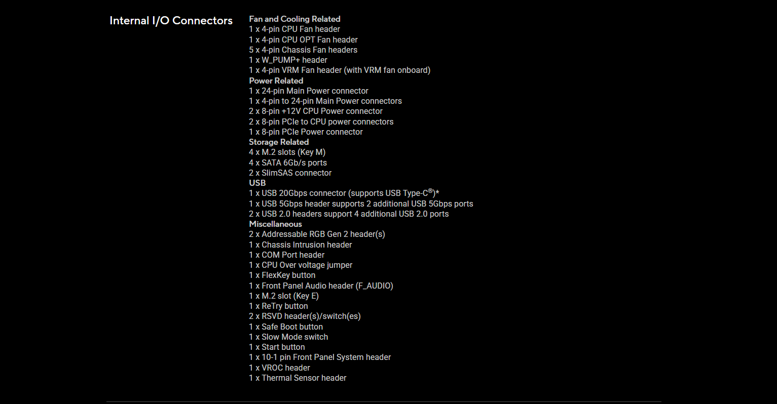Click the Storage Related subheading

tap(279, 142)
